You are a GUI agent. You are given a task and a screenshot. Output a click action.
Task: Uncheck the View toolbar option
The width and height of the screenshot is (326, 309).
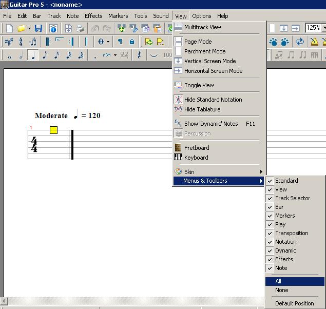coord(295,189)
